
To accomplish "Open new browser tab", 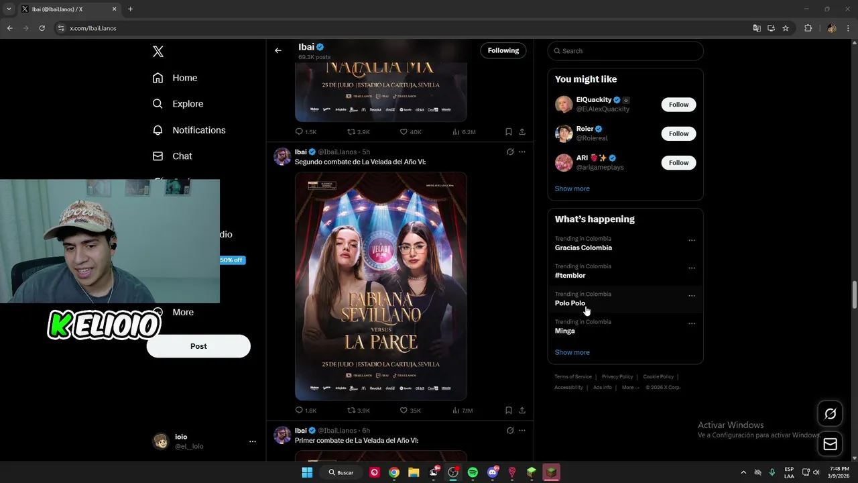I will [x=130, y=9].
